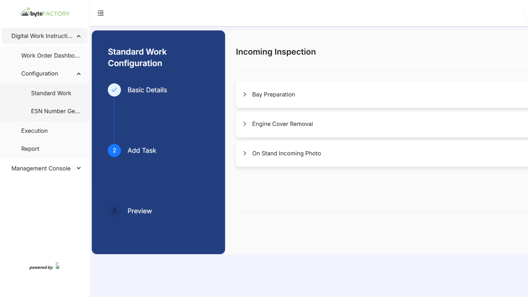Expand the Management Console menu caret
This screenshot has height=297, width=528.
[79, 168]
